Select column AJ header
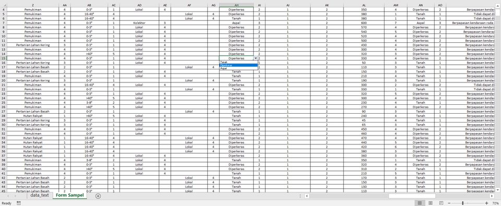 click(288, 5)
